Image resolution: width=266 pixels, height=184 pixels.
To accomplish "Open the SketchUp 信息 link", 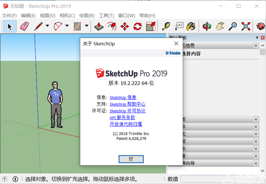I will (x=123, y=98).
